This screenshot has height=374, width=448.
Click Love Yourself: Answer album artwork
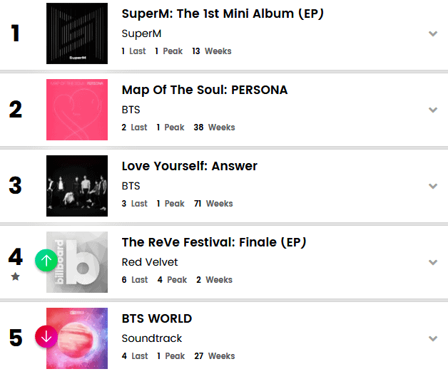pos(77,186)
